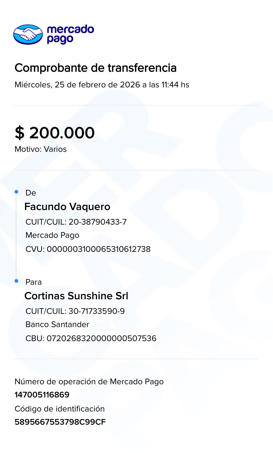The height and width of the screenshot is (453, 273).
Task: Click recipient name Cortinas Sunshine Srl
Action: (76, 296)
